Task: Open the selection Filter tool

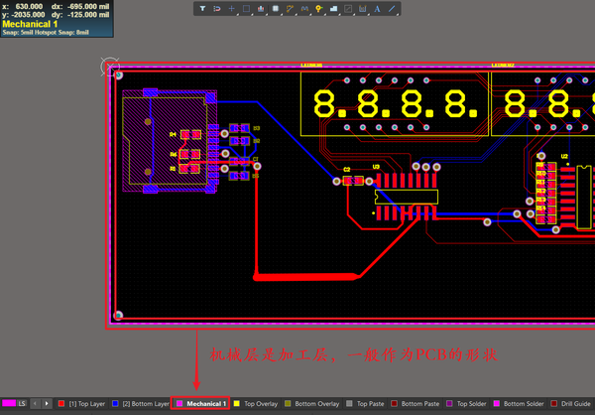Action: 202,9
